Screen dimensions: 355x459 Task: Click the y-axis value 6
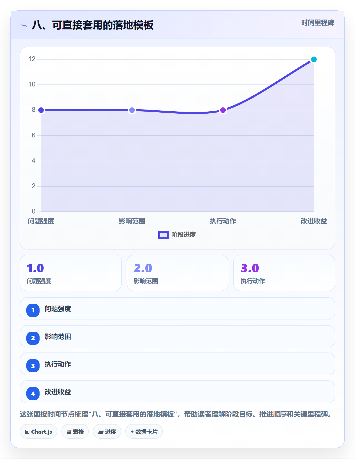coord(33,135)
